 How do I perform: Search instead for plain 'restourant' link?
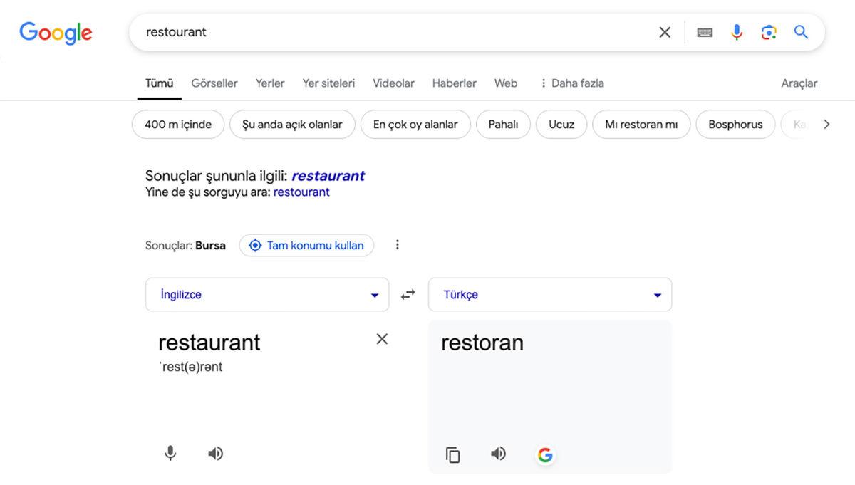coord(301,192)
